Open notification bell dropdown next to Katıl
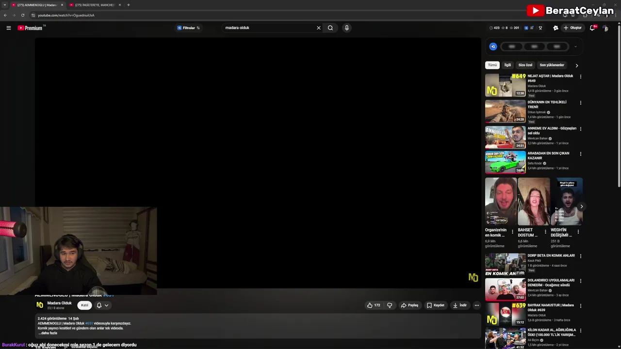This screenshot has width=621, height=349. coord(102,305)
